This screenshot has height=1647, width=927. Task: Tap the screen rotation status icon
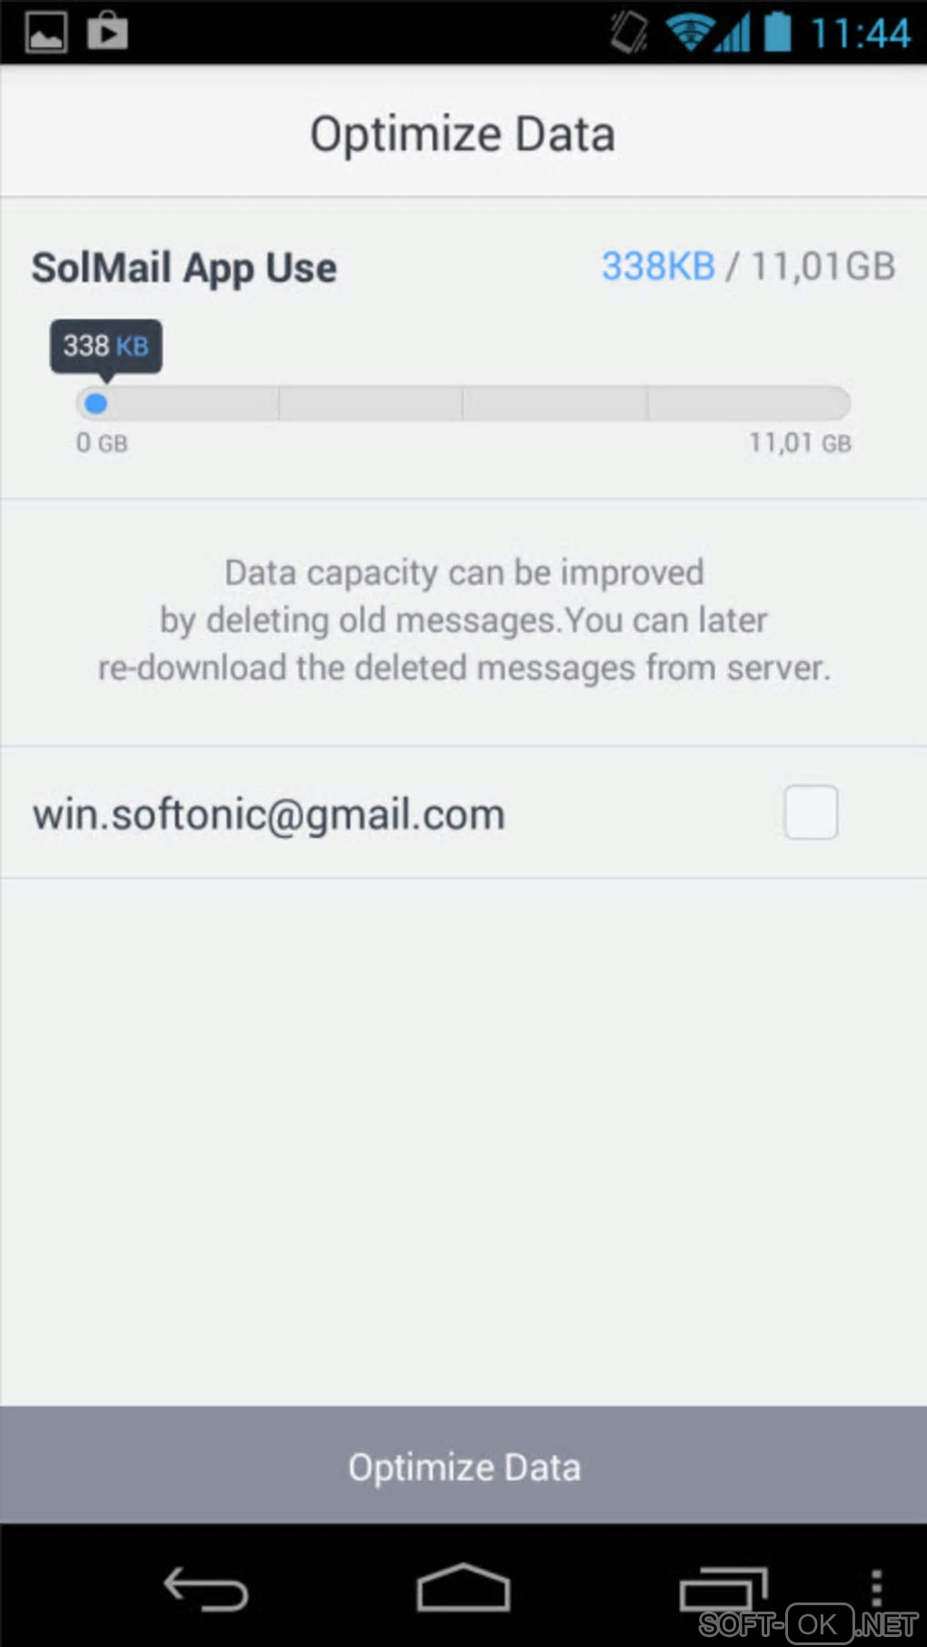[x=629, y=33]
